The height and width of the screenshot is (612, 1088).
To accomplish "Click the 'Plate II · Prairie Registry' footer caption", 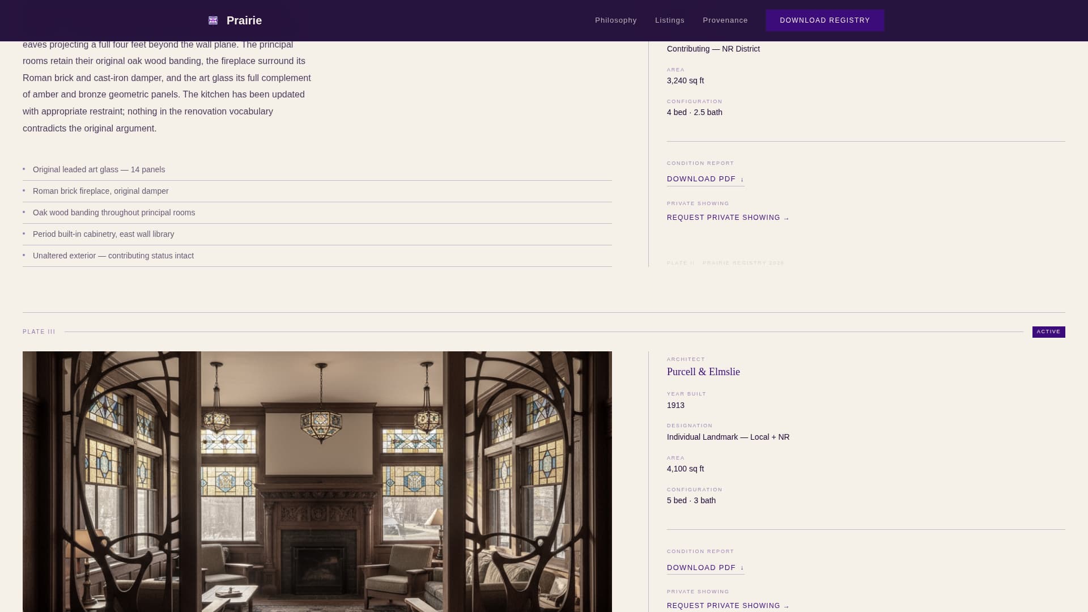I will click(725, 263).
